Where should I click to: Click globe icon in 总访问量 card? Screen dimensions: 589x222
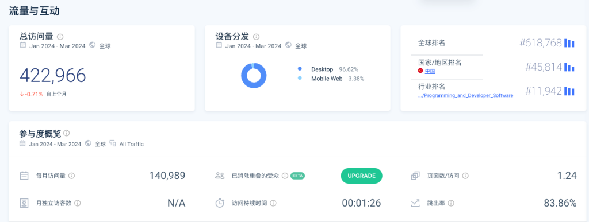point(93,45)
